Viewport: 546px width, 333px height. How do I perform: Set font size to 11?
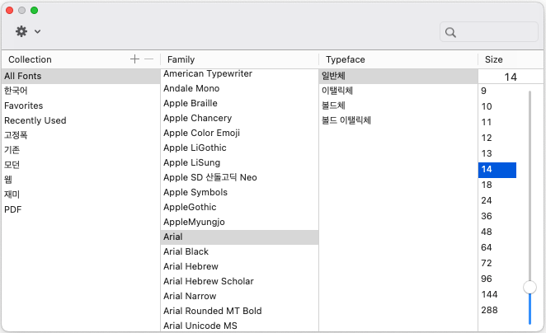click(x=497, y=122)
